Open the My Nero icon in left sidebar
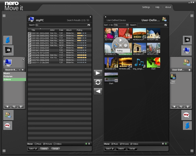Screen dimensions: 196x156 click(8, 126)
